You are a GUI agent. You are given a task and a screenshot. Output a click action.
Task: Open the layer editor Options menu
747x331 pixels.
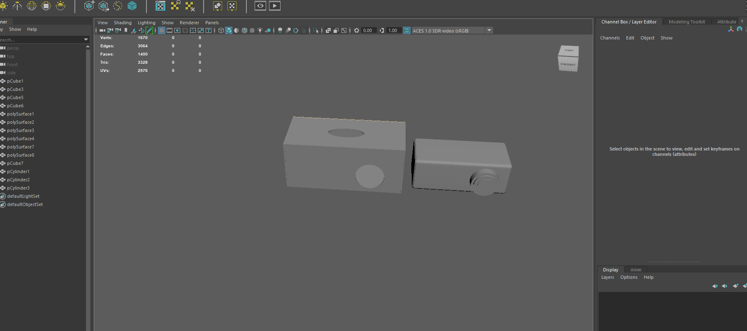[629, 277]
